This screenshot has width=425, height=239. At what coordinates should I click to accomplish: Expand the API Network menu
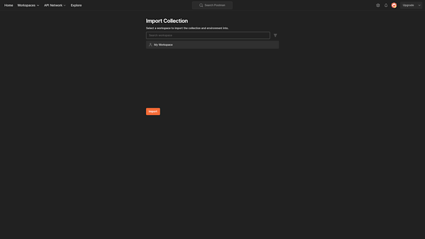click(55, 5)
